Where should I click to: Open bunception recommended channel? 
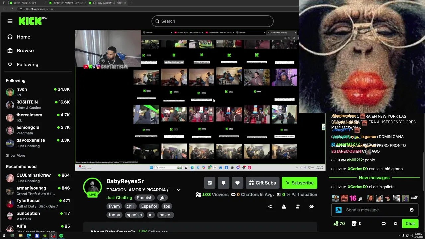(x=38, y=216)
